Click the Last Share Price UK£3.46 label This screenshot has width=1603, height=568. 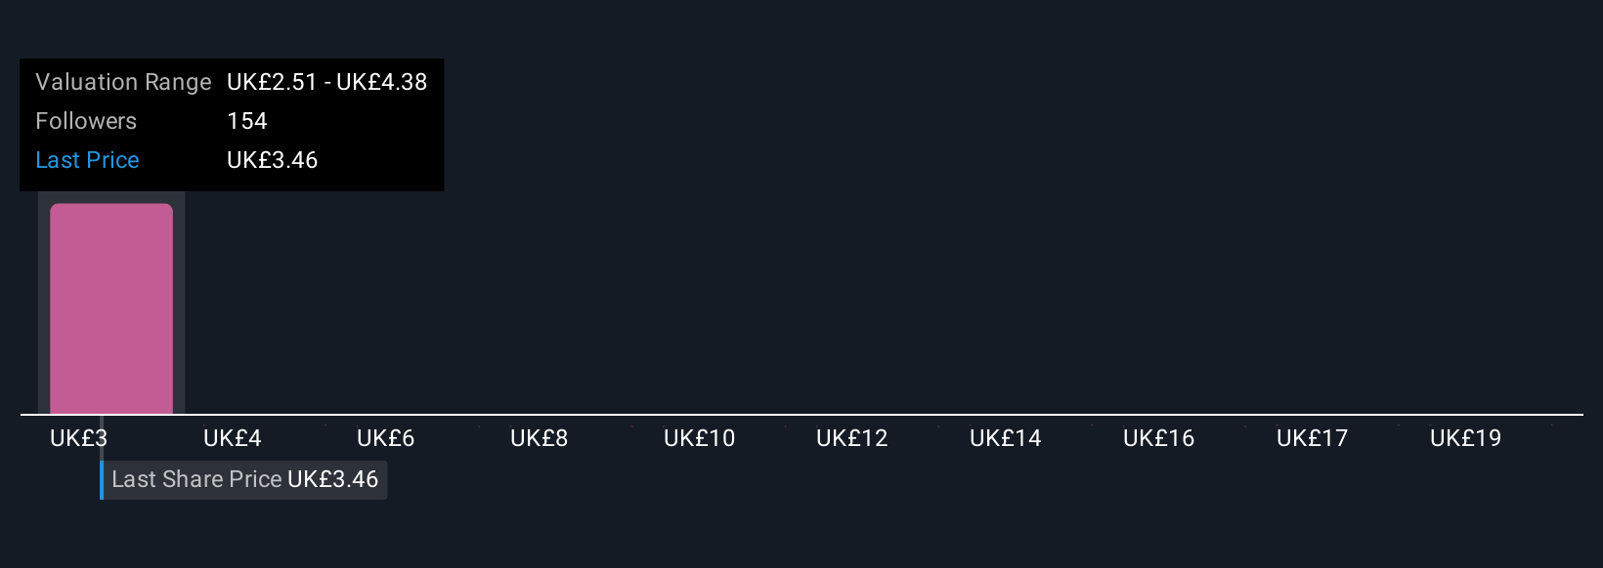tap(244, 479)
